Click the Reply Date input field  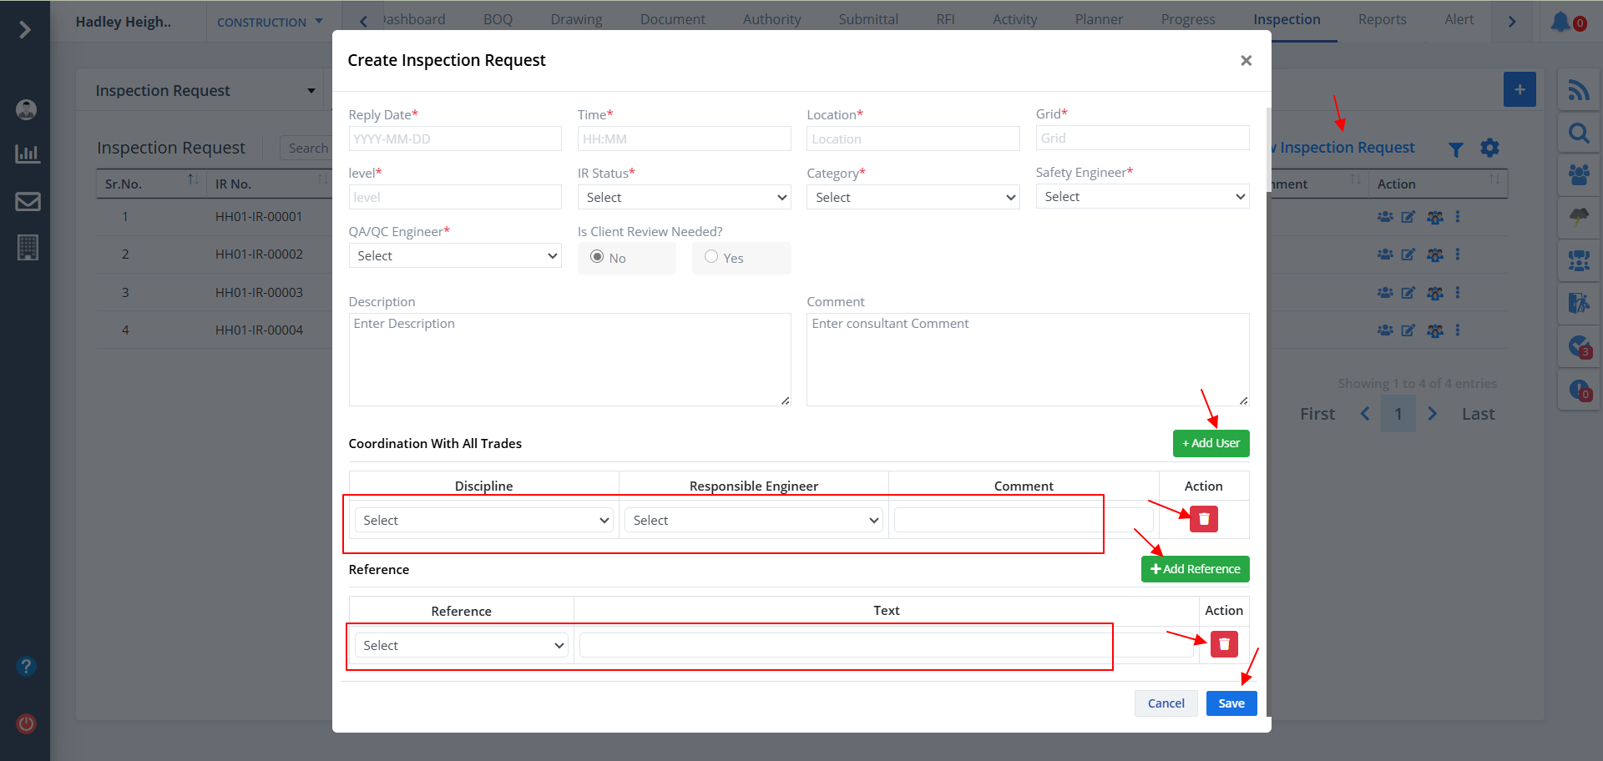(455, 139)
